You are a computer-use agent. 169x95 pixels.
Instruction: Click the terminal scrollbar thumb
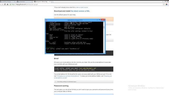click(104, 27)
